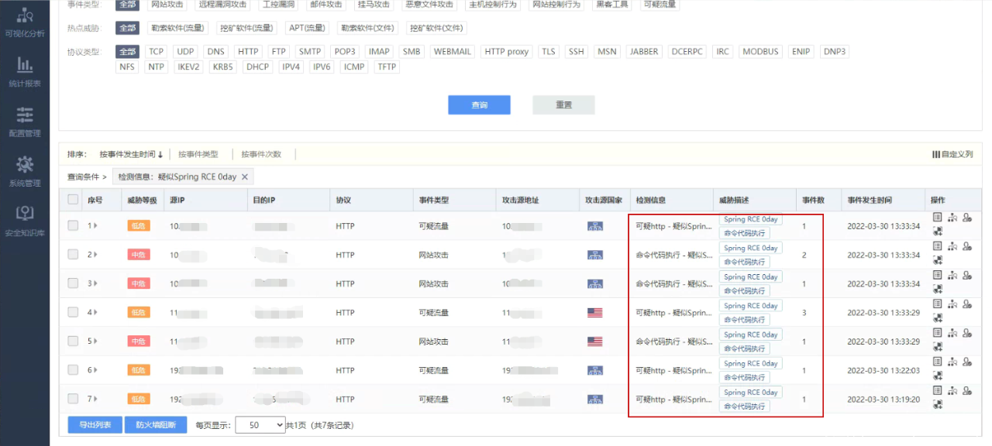Click the user block icon for row 7
Screen dimensions: 992x446
point(967,391)
